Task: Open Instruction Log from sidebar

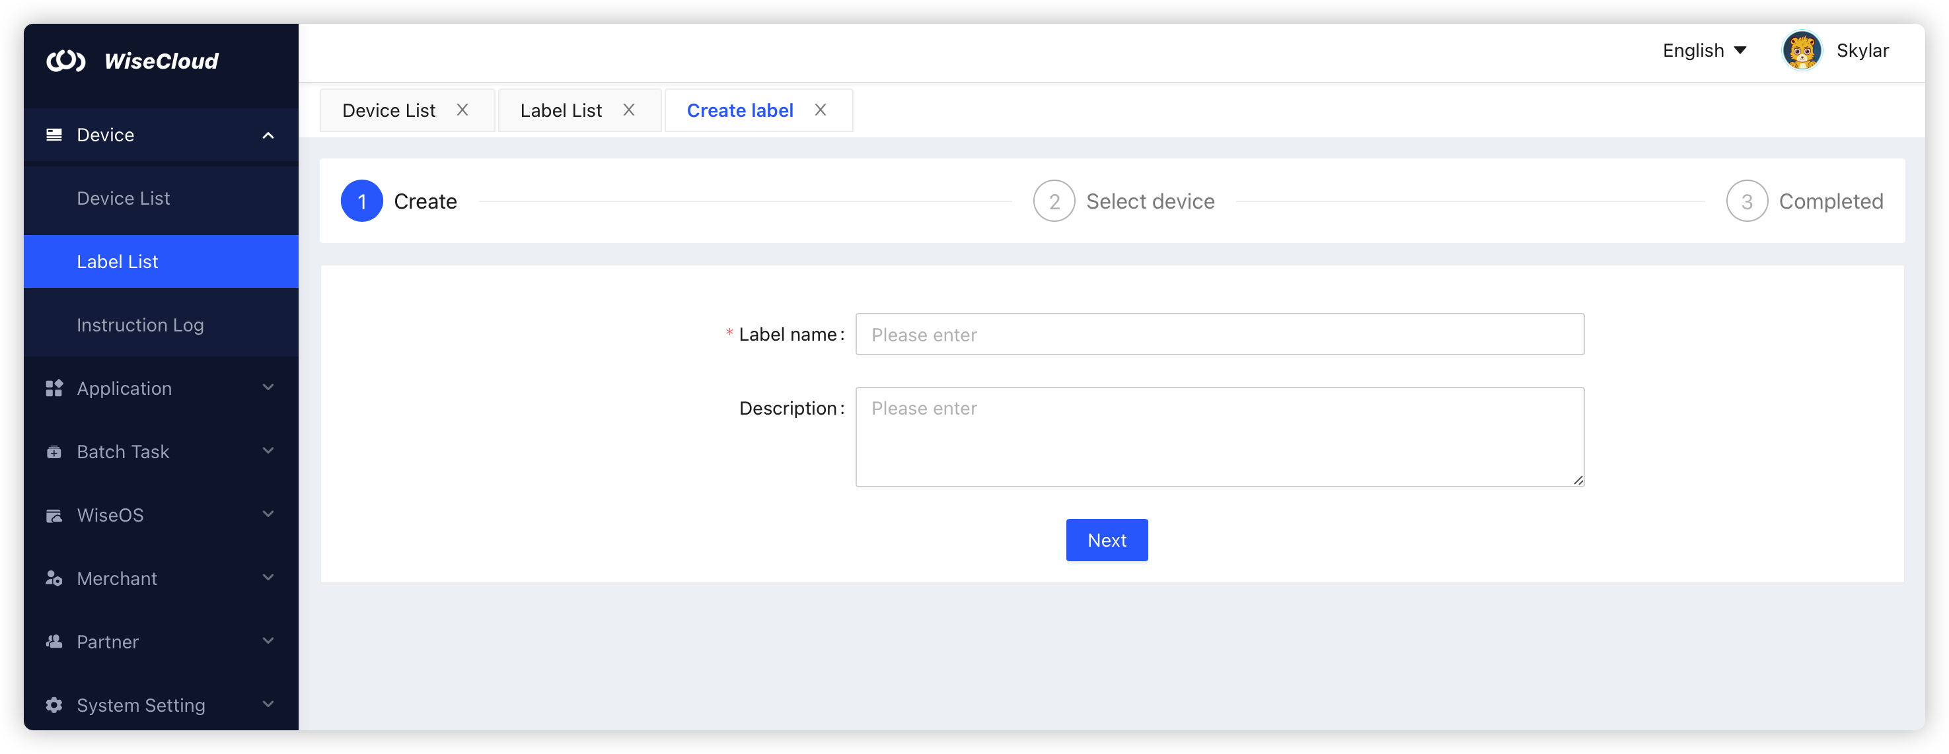Action: coord(139,324)
